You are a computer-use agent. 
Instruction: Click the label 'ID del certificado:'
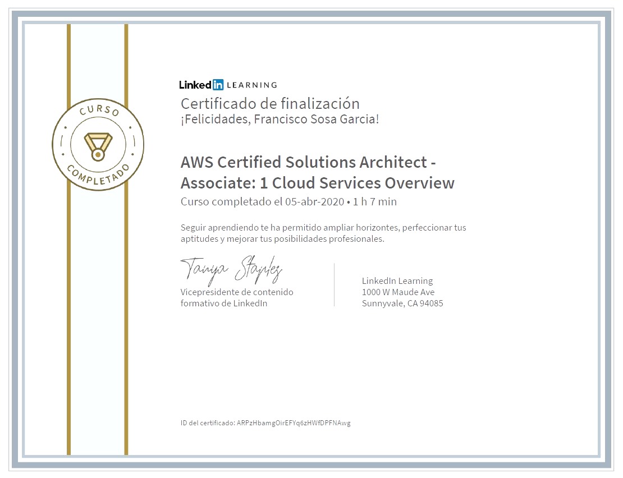[x=208, y=423]
